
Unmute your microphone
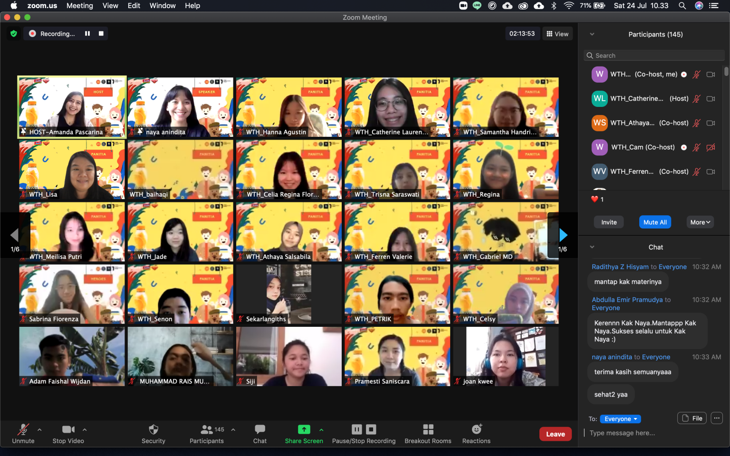[x=23, y=430]
